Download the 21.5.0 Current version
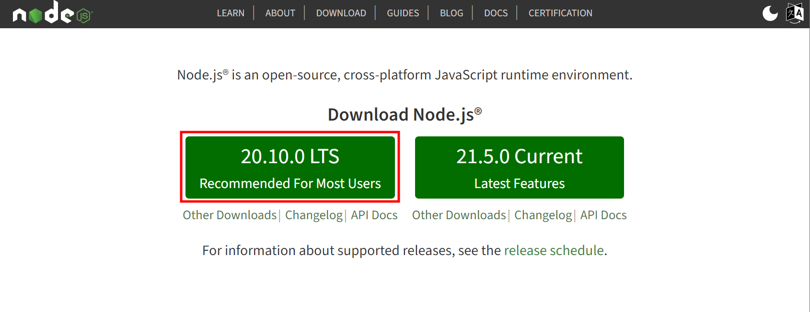This screenshot has height=312, width=810. [520, 167]
